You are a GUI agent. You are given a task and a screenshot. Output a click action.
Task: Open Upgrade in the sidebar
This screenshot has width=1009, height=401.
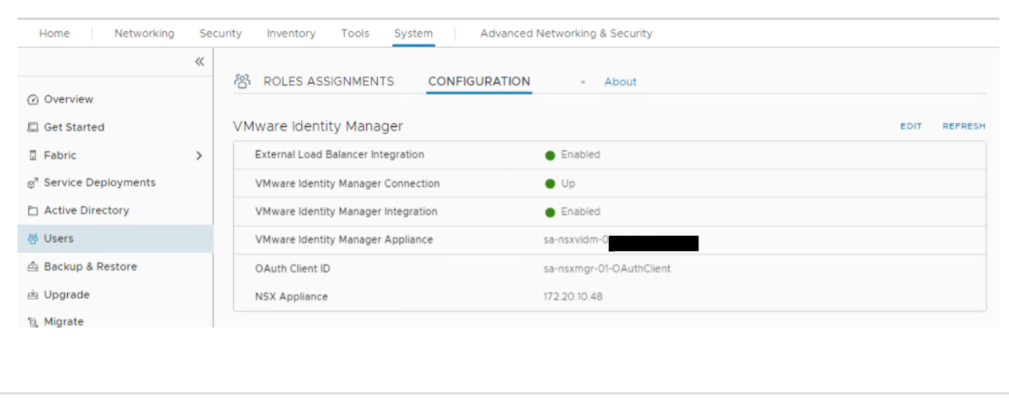tap(66, 295)
